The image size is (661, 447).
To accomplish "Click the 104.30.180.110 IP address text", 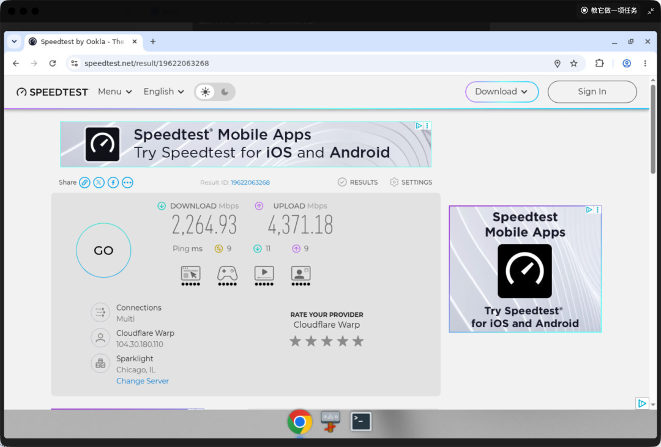I will click(140, 345).
